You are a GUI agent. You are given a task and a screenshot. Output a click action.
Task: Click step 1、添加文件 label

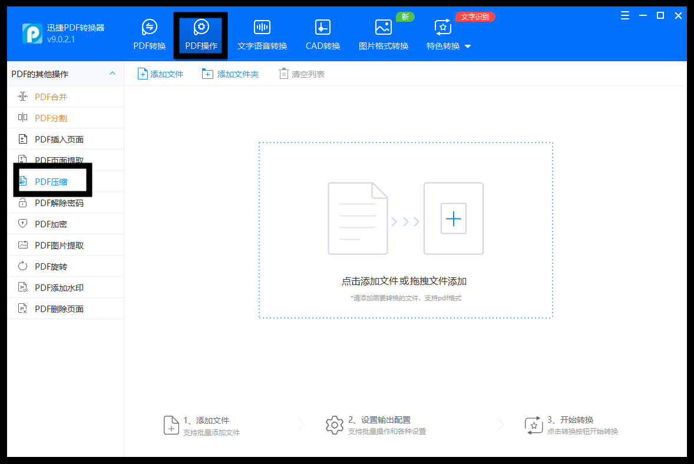(206, 420)
